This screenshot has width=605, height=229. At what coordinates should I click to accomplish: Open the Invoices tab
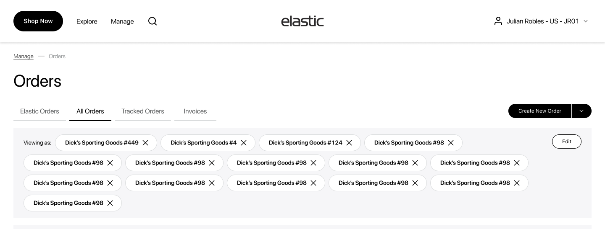(x=195, y=111)
